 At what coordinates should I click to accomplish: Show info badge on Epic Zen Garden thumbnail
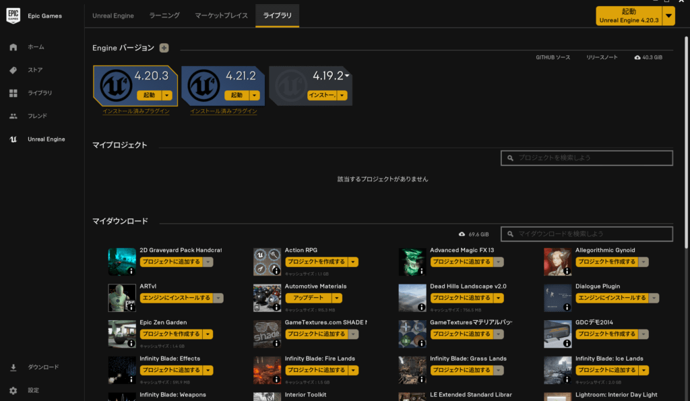pyautogui.click(x=131, y=343)
